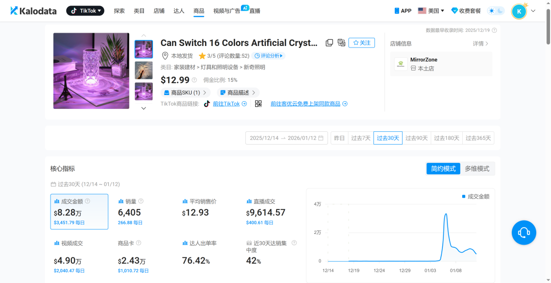The image size is (551, 283).
Task: Click the QR code icon
Action: [258, 104]
